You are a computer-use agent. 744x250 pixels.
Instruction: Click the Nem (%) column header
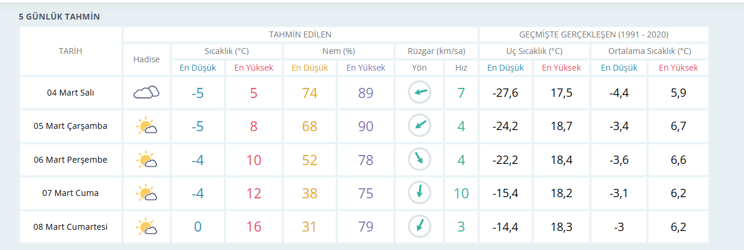[338, 51]
